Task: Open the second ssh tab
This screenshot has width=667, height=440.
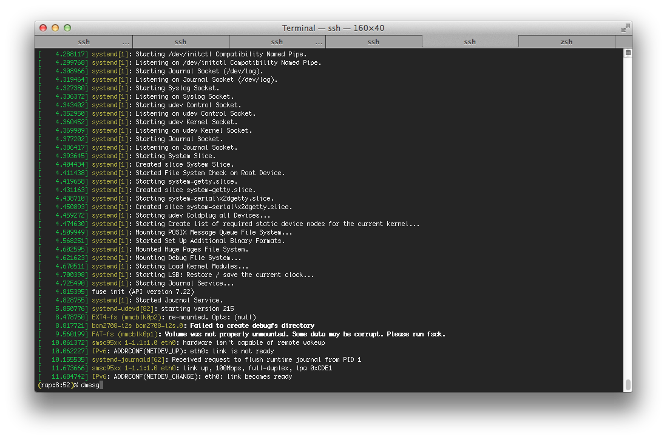Action: [180, 42]
